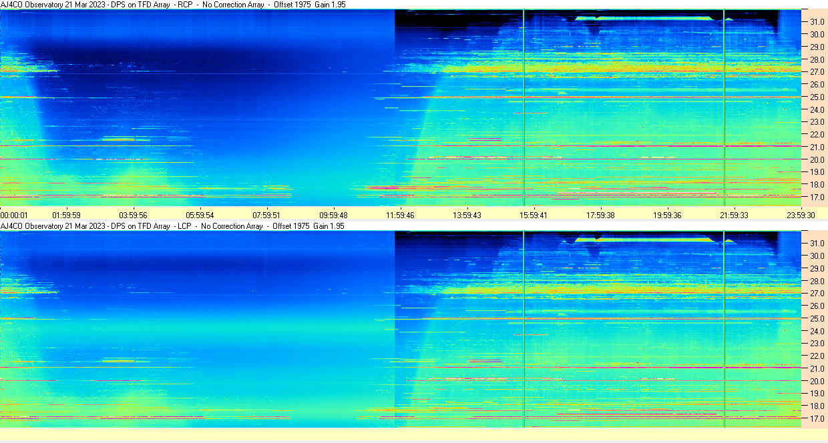Select the first green vertical marker in LCP plot

coord(524,329)
